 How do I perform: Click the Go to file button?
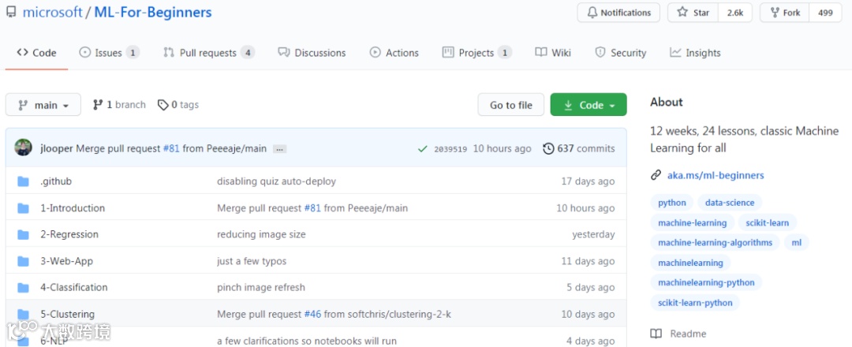tap(511, 105)
